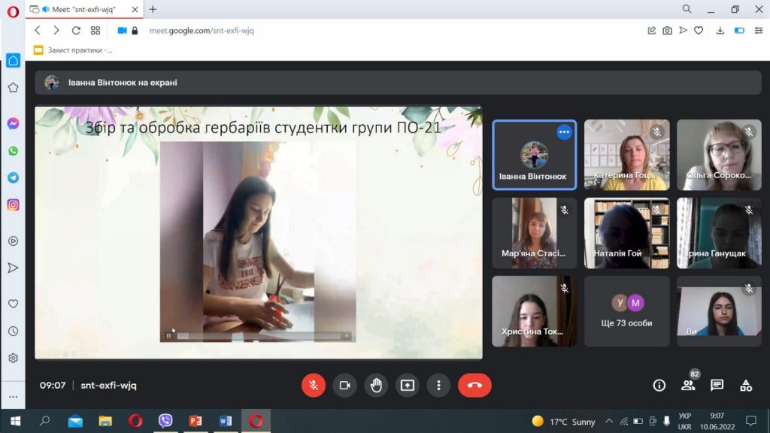Click the present screen icon
770x433 pixels.
click(x=408, y=386)
